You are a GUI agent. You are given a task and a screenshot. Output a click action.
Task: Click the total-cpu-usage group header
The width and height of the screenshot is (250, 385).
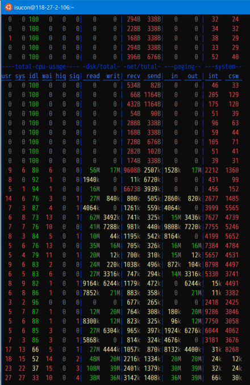click(x=40, y=67)
